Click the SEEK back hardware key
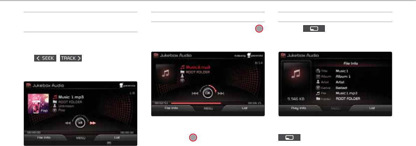This screenshot has width=416, height=146. [45, 58]
